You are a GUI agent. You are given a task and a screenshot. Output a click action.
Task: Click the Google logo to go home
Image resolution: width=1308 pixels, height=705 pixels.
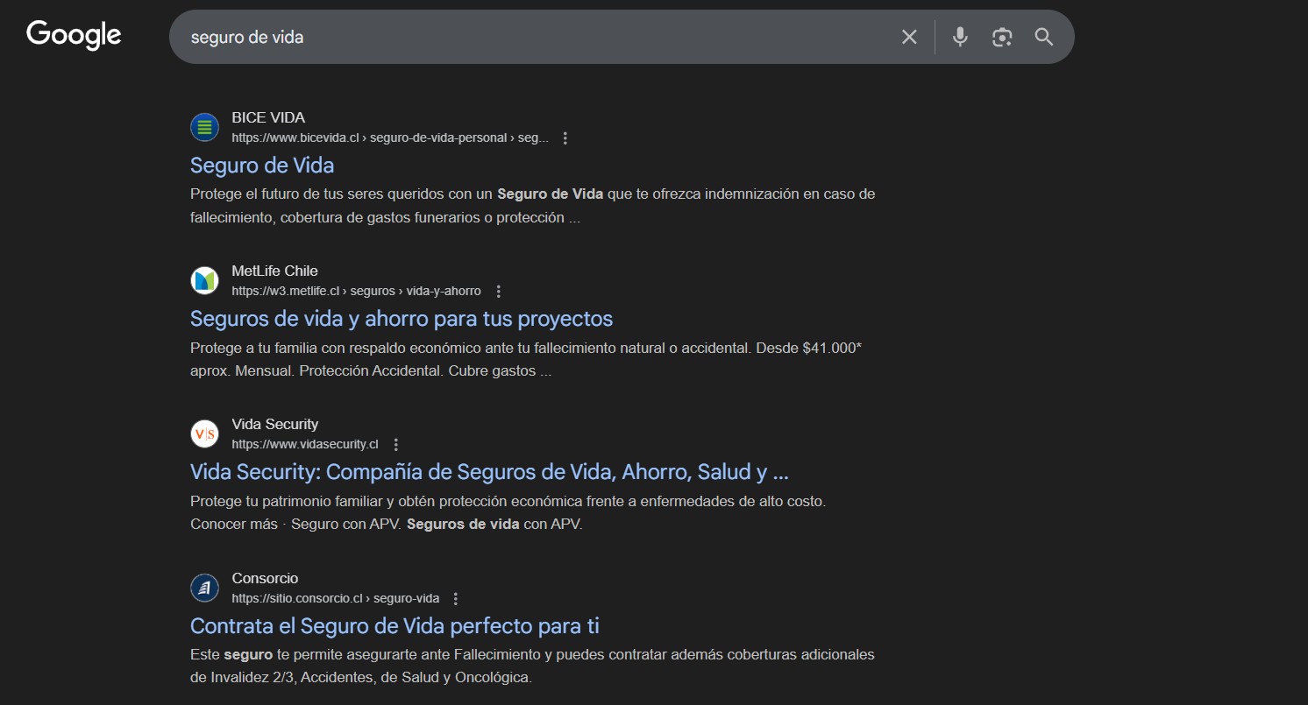(x=74, y=35)
